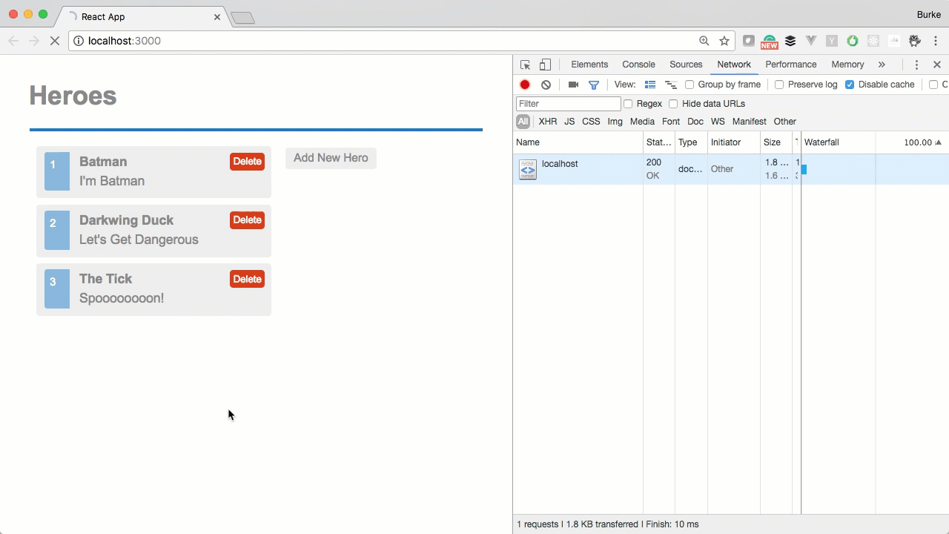Screen dimensions: 949x534
Task: Click Add New Hero
Action: click(331, 158)
